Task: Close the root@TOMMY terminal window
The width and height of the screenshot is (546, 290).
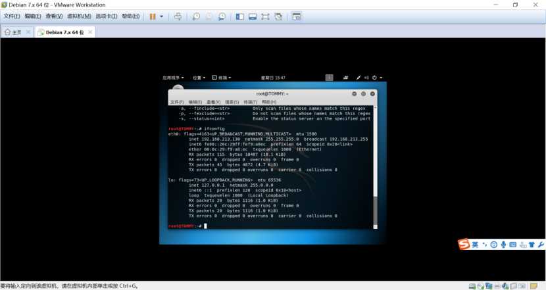Action: pyautogui.click(x=372, y=93)
